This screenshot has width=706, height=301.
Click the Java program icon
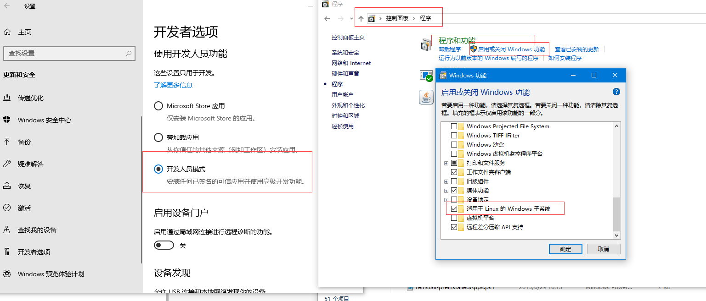tap(426, 97)
